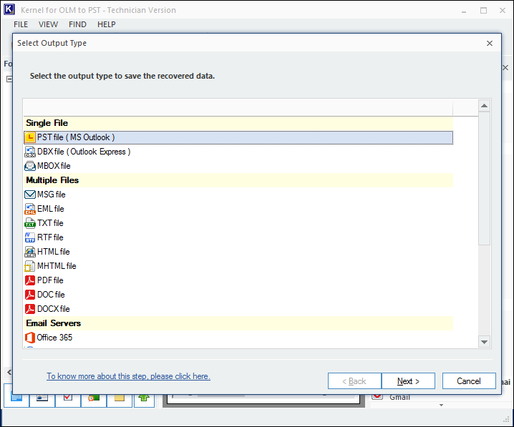Open tasks checkmark icon in bottom toolbar
This screenshot has height=427, width=514.
pos(68,398)
